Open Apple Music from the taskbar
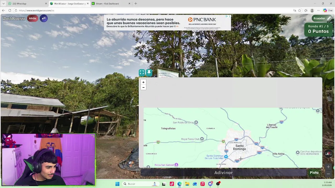The height and width of the screenshot is (188, 335). pos(202,184)
